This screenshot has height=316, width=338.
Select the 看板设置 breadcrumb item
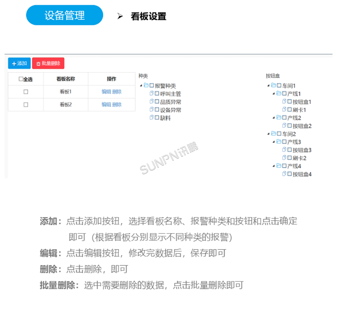pos(148,16)
